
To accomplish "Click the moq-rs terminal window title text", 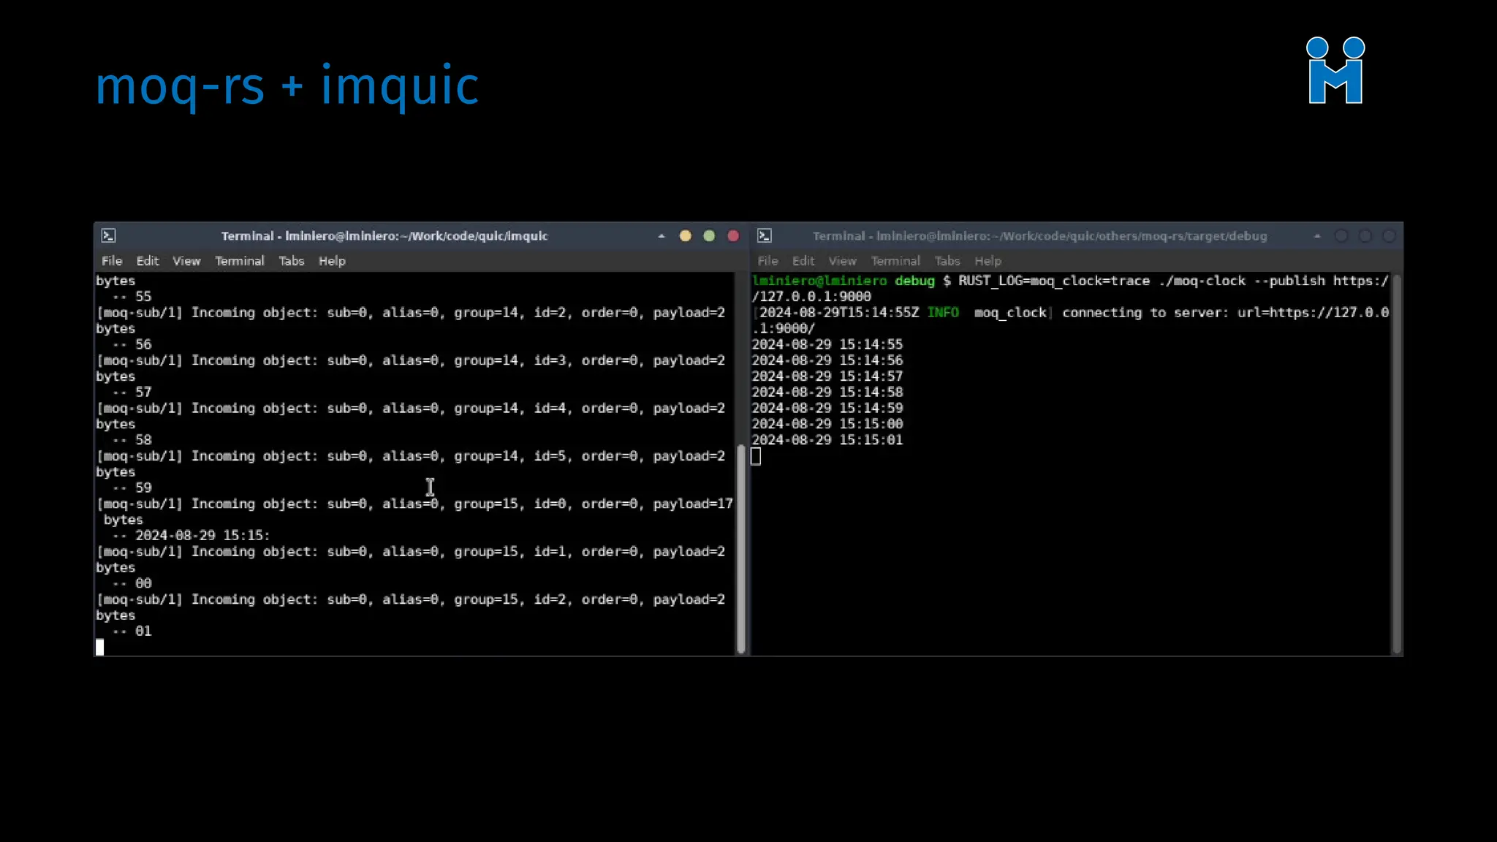I will [x=1039, y=236].
